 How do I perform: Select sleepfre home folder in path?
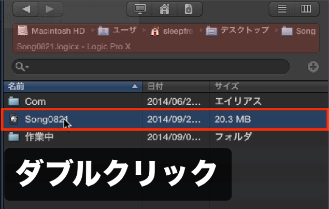[x=171, y=31]
